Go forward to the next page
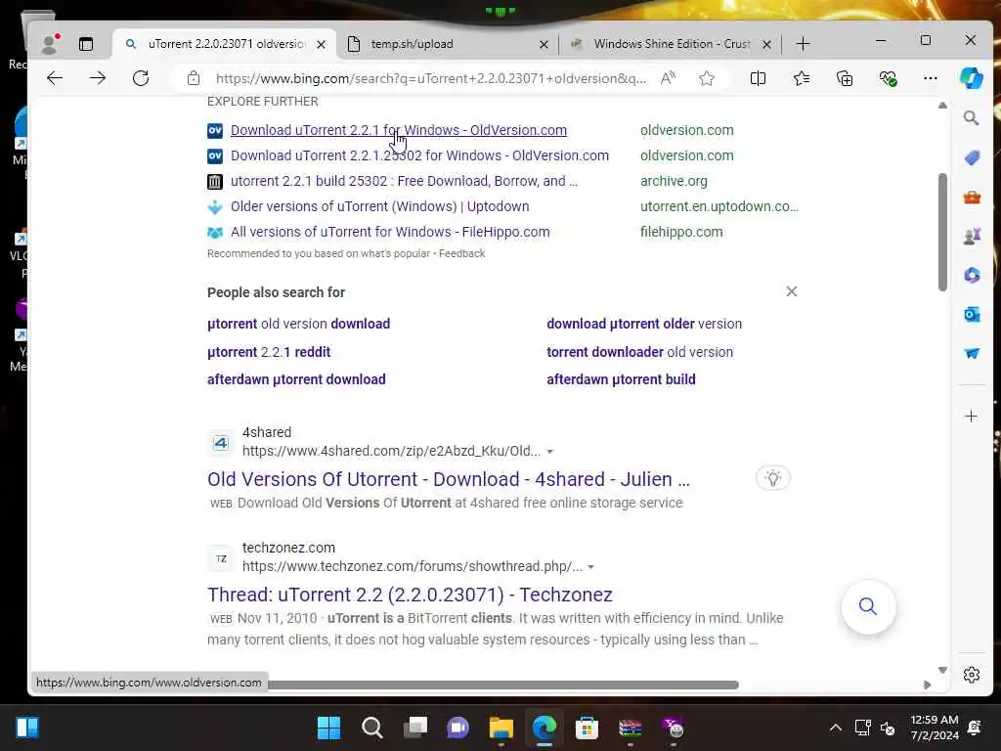This screenshot has width=1001, height=751. (98, 78)
